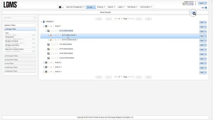Open the Administration menu
The height and width of the screenshot is (120, 213).
coord(146,7)
